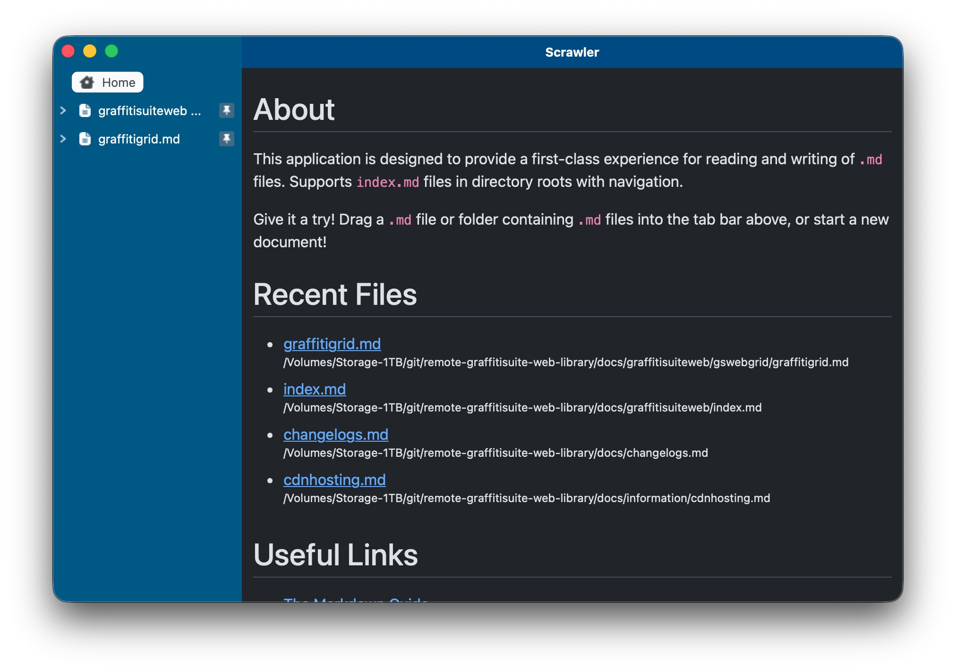Select graffitigrid.md in the sidebar
The width and height of the screenshot is (956, 672).
pyautogui.click(x=139, y=139)
